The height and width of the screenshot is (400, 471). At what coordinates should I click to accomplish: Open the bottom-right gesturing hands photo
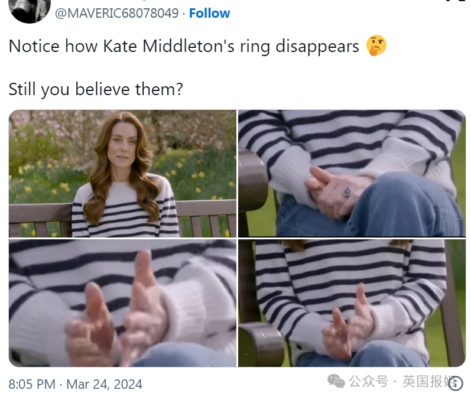click(x=352, y=303)
